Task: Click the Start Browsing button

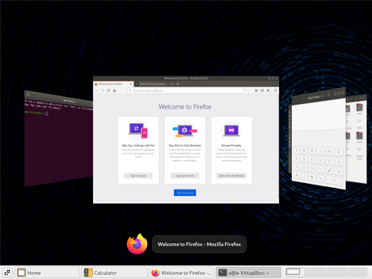Action: pos(185,193)
